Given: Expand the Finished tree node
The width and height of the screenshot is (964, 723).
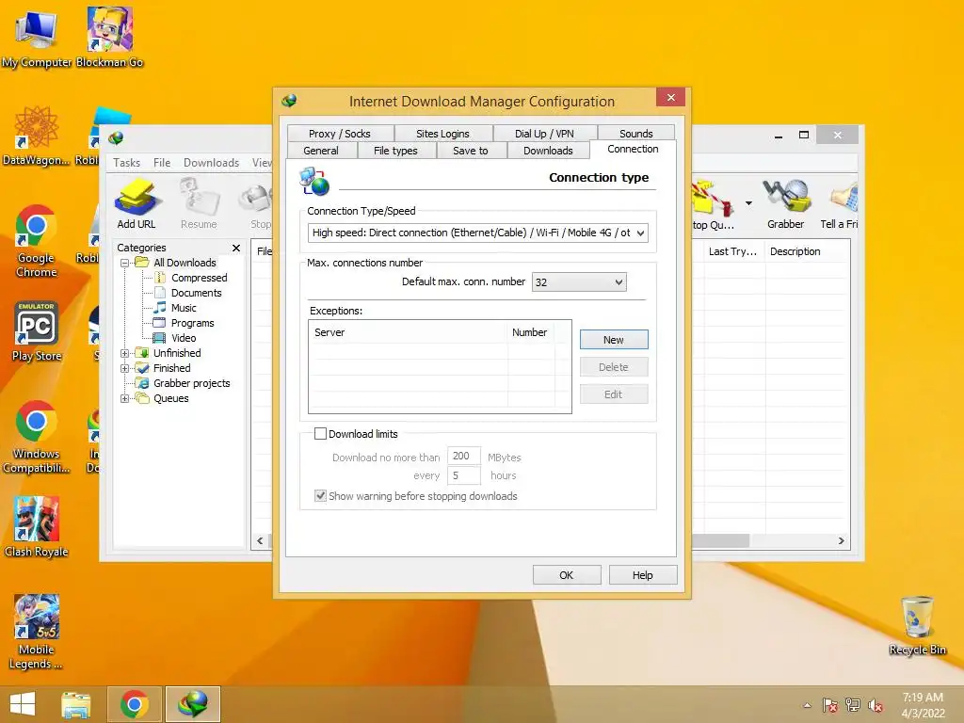Looking at the screenshot, I should 125,368.
